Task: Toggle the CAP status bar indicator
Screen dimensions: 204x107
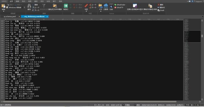Action: point(202,105)
